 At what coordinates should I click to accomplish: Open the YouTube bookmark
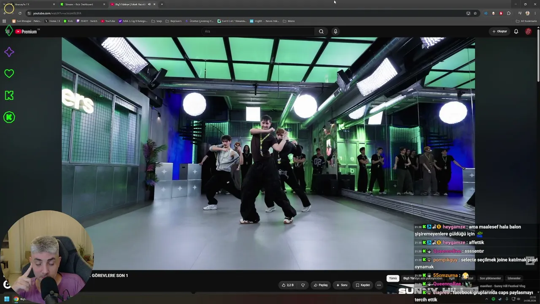(x=108, y=21)
